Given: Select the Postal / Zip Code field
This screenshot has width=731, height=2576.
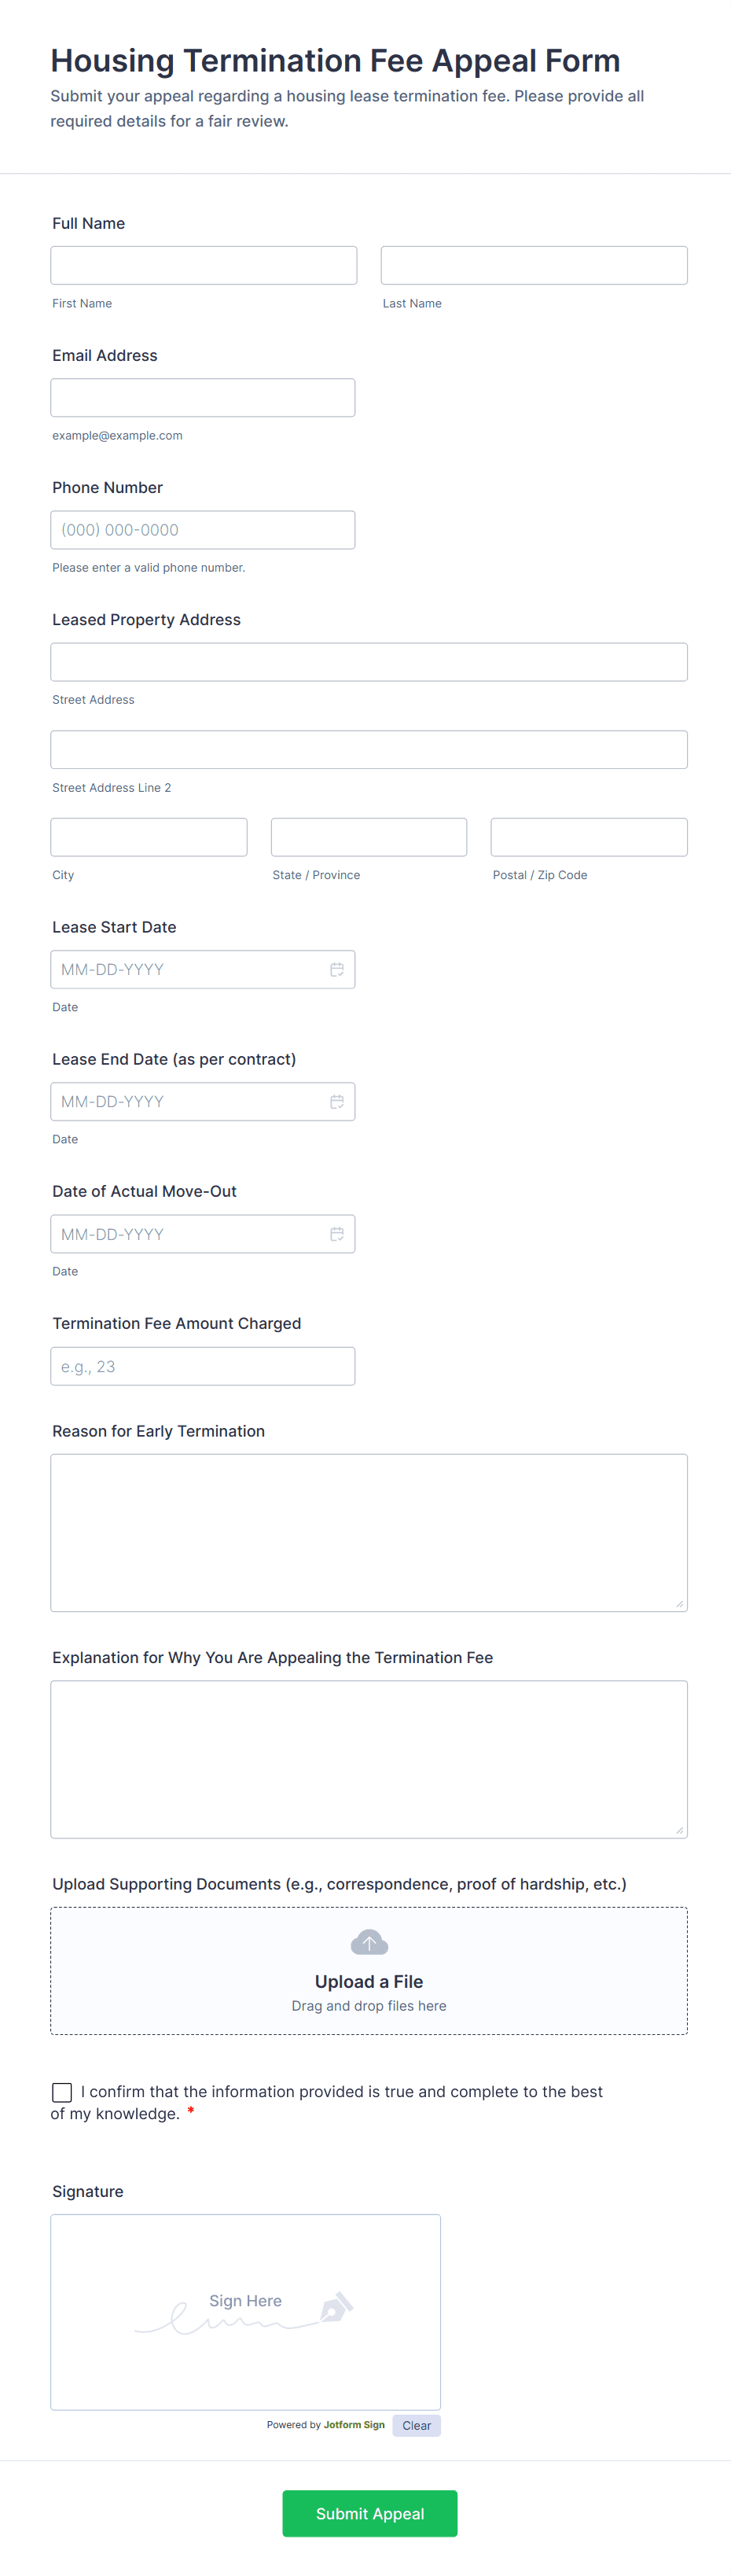Looking at the screenshot, I should [589, 837].
